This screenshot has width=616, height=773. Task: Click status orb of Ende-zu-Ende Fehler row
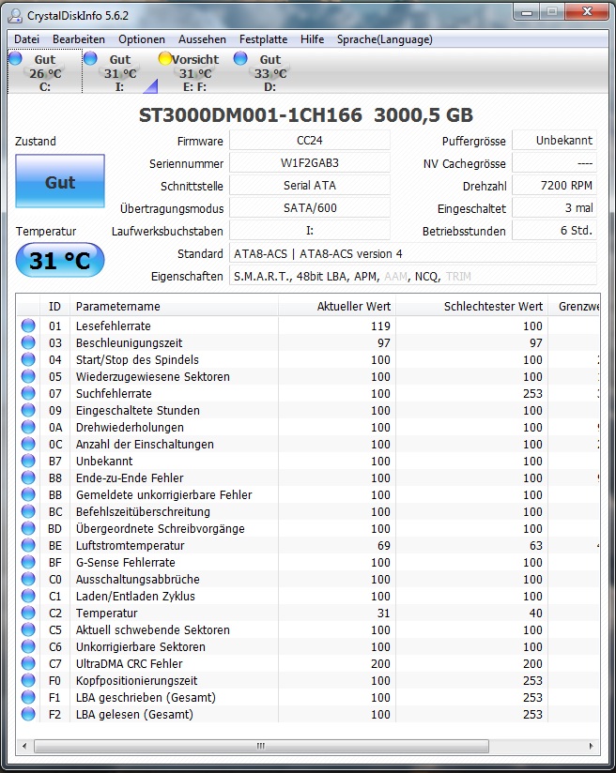[x=28, y=477]
